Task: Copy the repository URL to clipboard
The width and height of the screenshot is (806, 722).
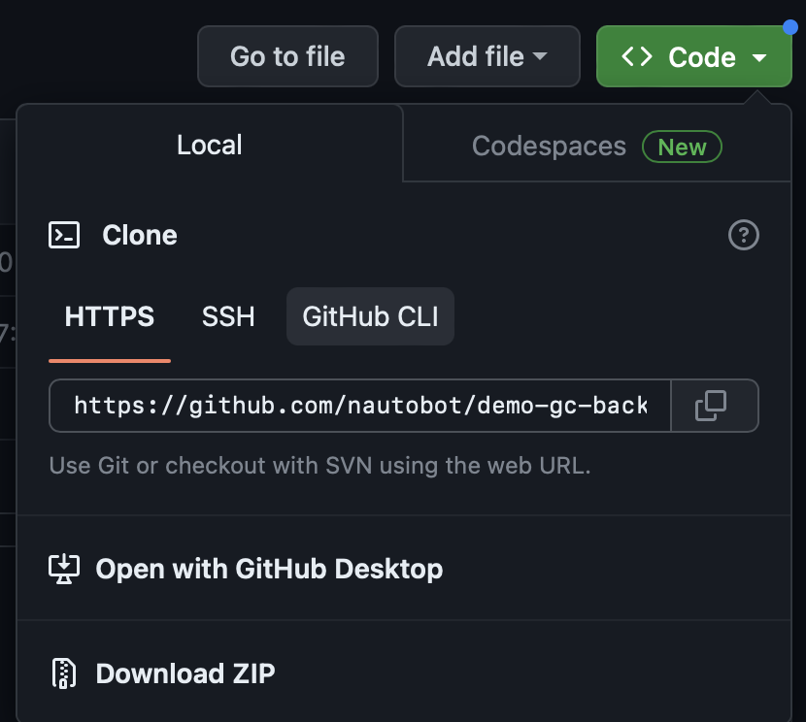Action: (713, 406)
